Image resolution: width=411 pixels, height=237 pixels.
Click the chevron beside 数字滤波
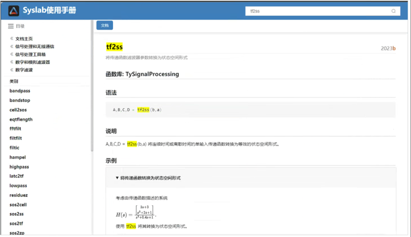click(x=11, y=70)
